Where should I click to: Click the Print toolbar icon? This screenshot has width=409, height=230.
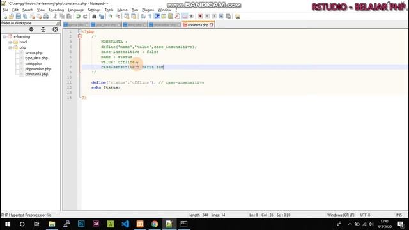pos(46,17)
